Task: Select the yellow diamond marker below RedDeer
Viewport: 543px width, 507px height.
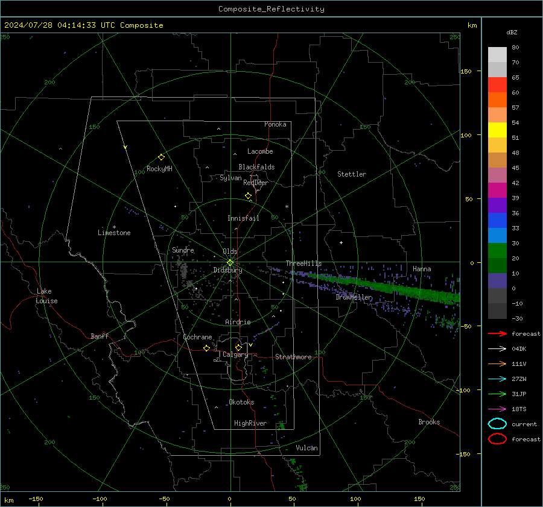Action: coord(248,196)
